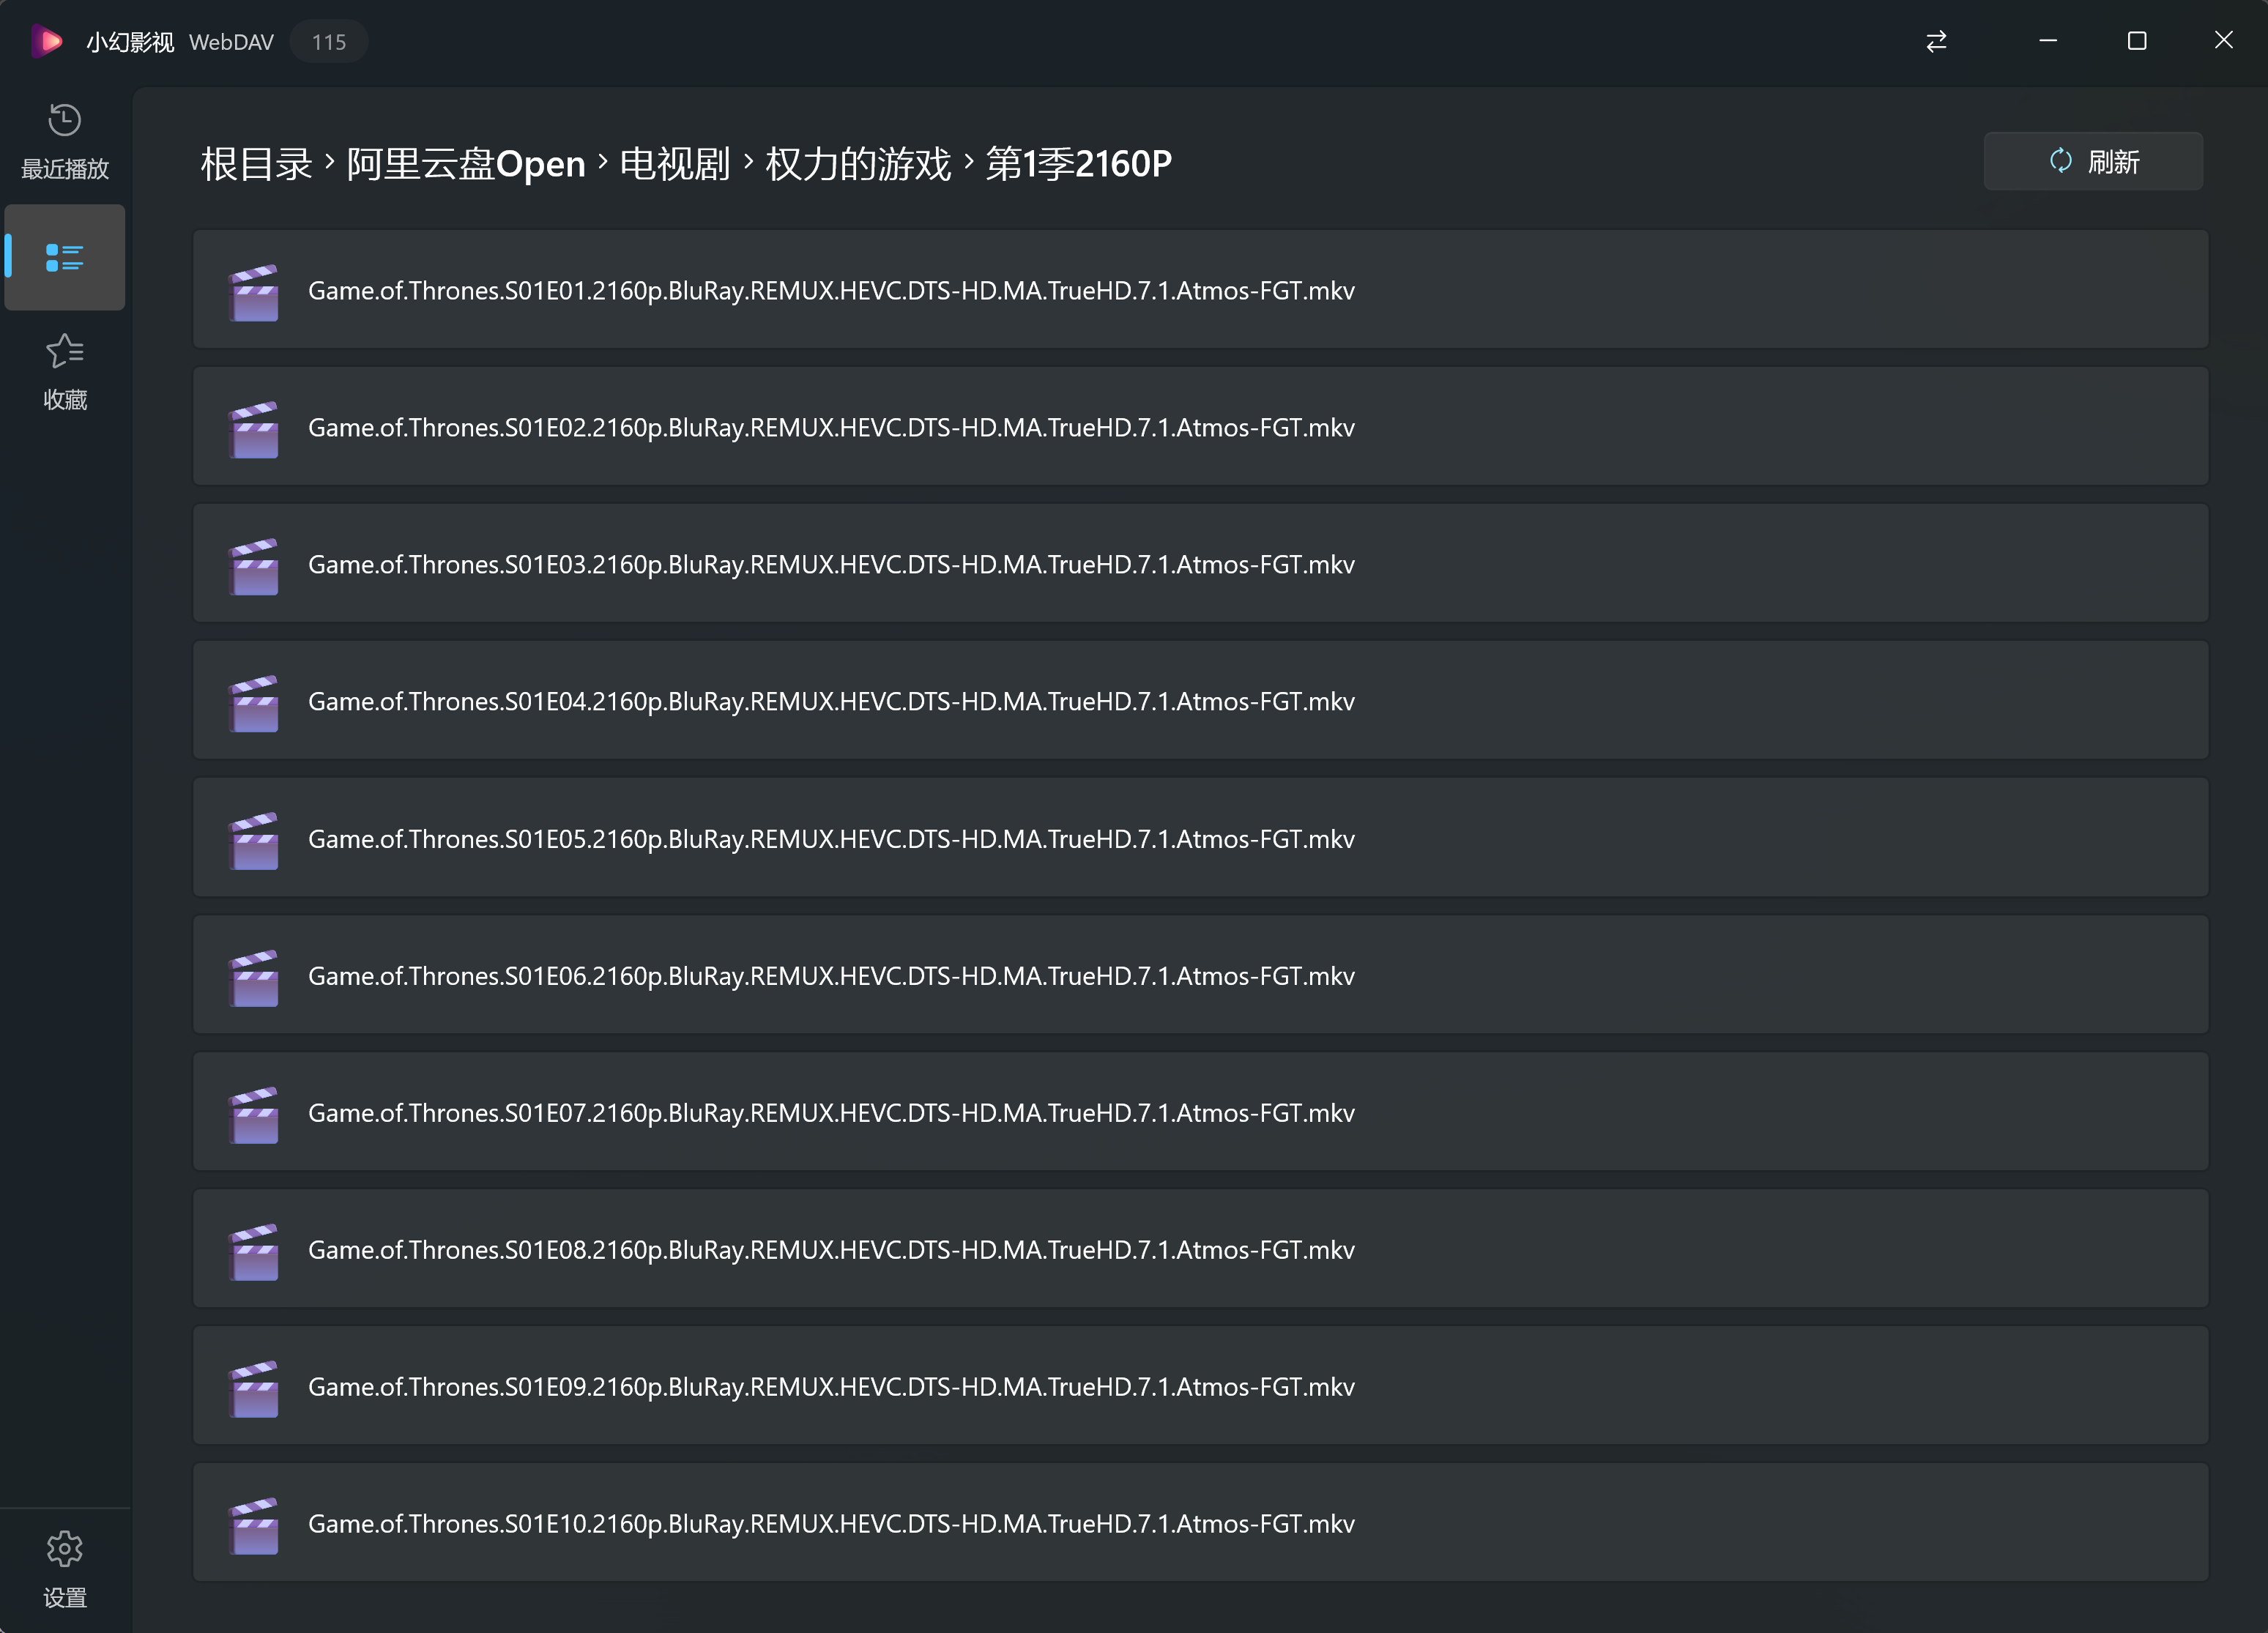Navigate to 权力的游戏 breadcrumb
Viewport: 2268px width, 1633px height.
click(858, 164)
